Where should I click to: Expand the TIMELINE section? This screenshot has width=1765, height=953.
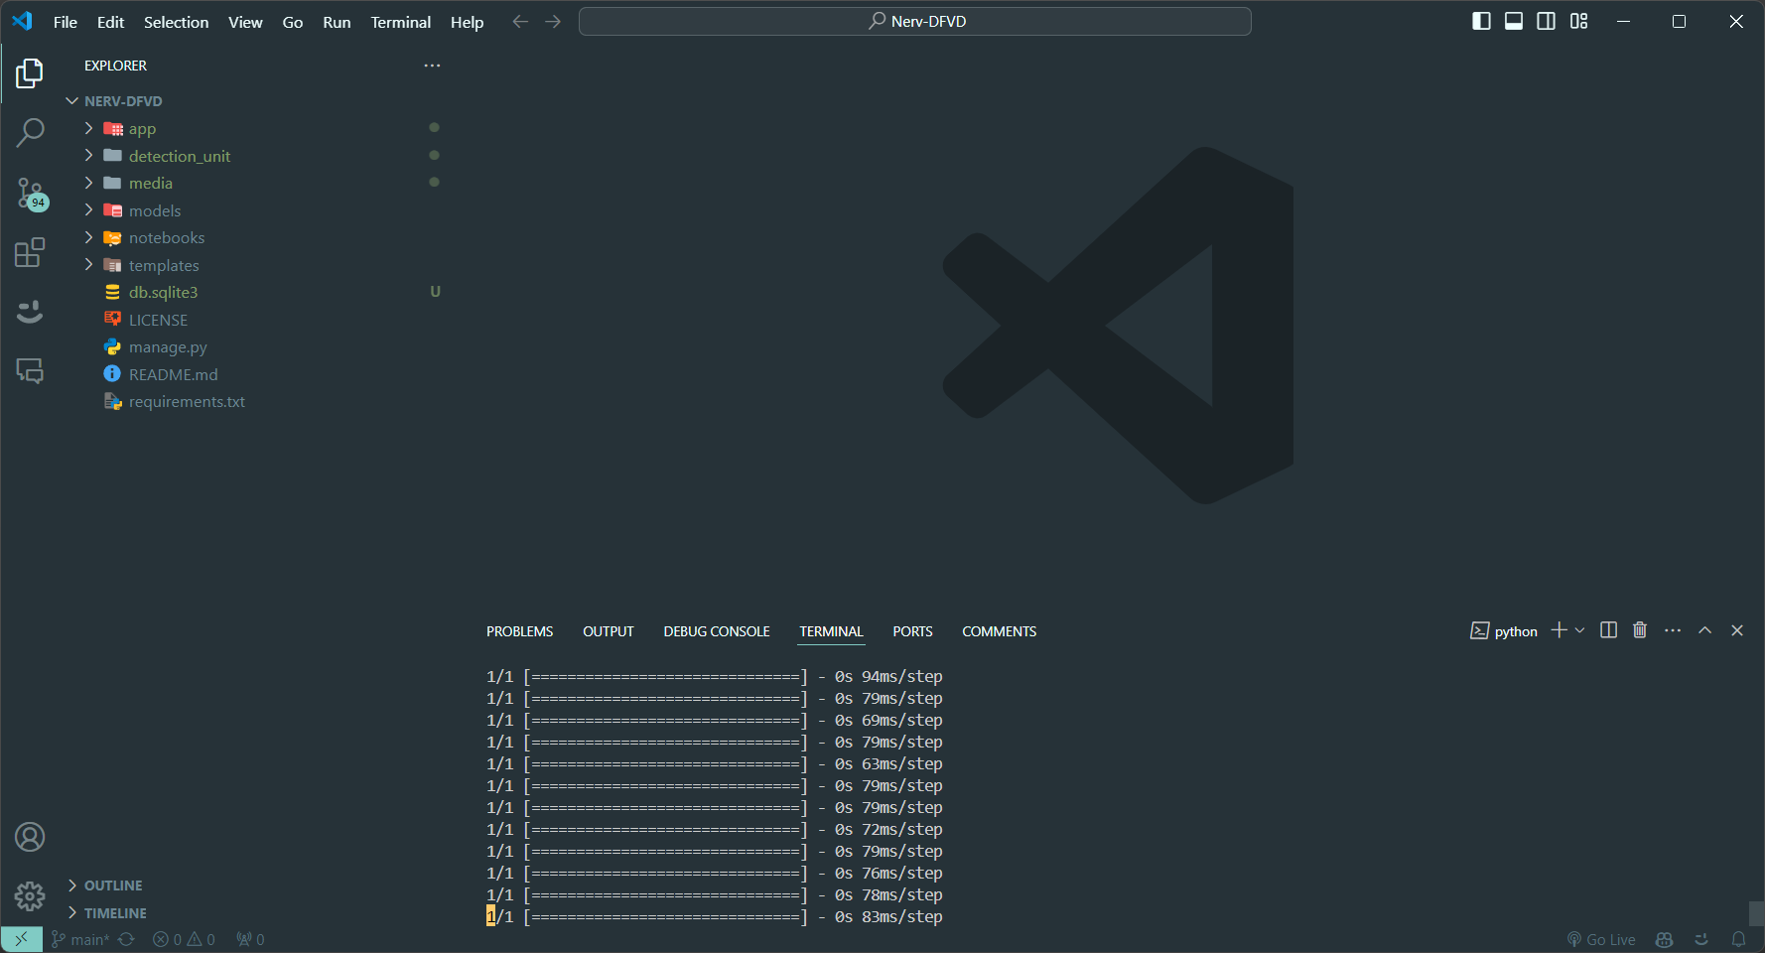[72, 912]
